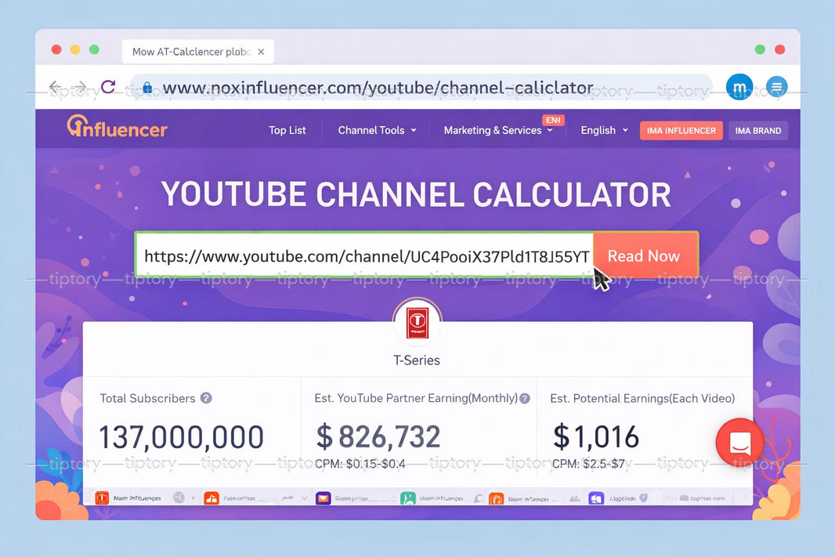
Task: Reload the page using the refresh icon
Action: pos(109,87)
